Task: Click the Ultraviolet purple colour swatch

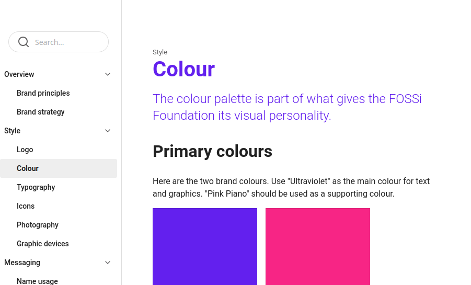Action: point(205,246)
